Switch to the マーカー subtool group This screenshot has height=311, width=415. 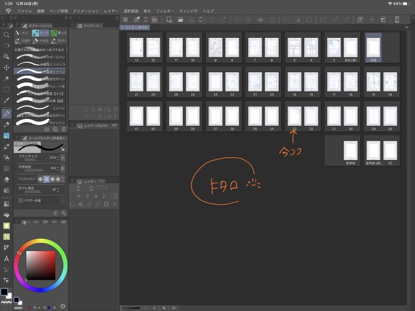(x=41, y=33)
